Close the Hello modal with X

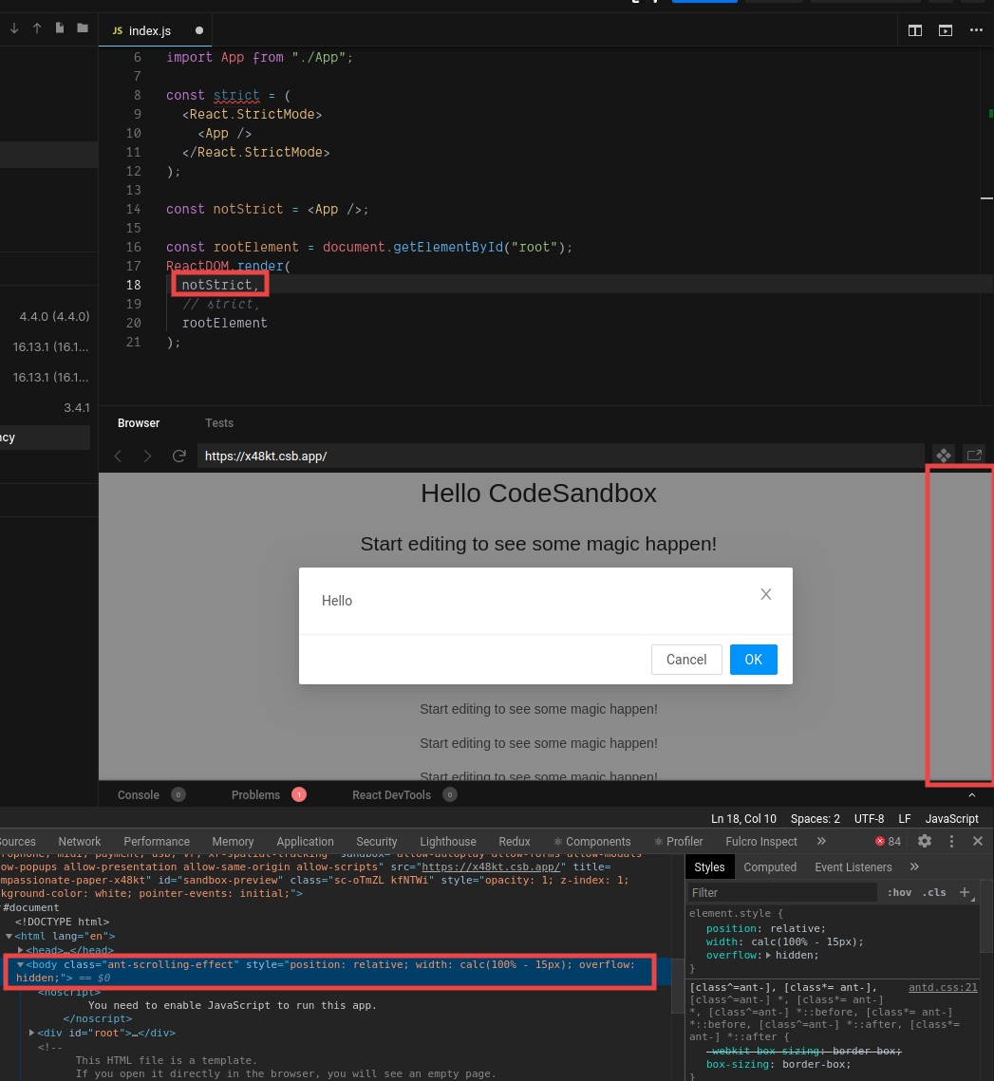766,594
